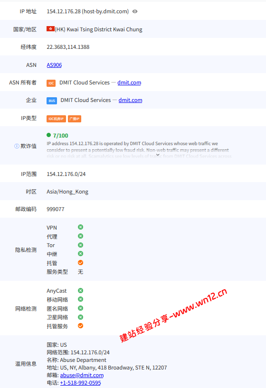Click the DMIT Cloud Services text in 企业 row
This screenshot has width=266, height=388.
(x=86, y=100)
